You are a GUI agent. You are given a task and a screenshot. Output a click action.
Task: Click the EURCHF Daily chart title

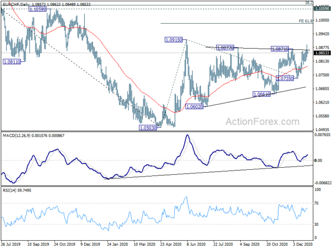pos(16,4)
